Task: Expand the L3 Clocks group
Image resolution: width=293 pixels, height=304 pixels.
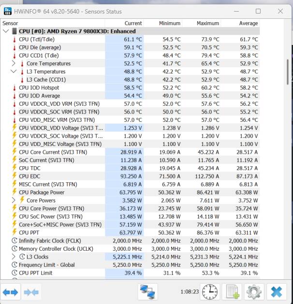Action: tap(14, 257)
